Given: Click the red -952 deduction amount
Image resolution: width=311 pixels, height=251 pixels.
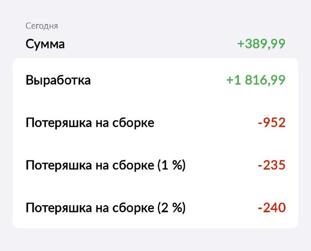Looking at the screenshot, I should pos(271,123).
